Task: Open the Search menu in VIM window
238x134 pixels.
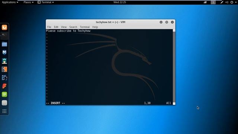Action: click(x=73, y=27)
